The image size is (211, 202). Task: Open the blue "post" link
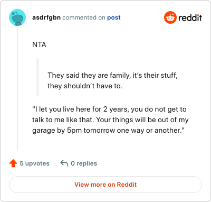click(114, 17)
